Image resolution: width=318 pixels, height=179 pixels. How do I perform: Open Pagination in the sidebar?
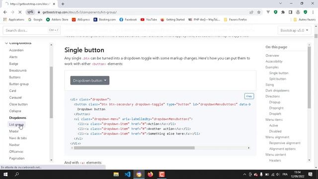(x=17, y=158)
